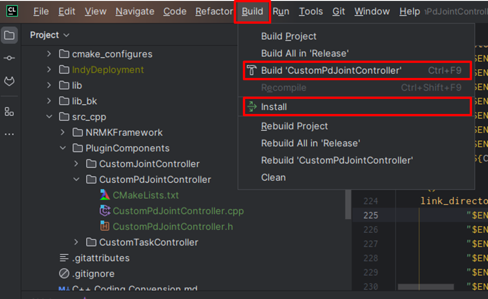Expand the CustomTaskController folder
This screenshot has width=488, height=299.
pyautogui.click(x=76, y=242)
